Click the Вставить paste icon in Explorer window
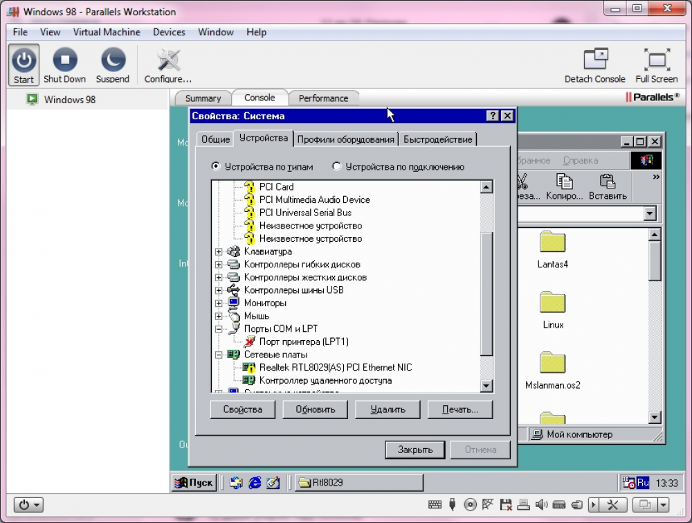The height and width of the screenshot is (523, 692). point(608,181)
